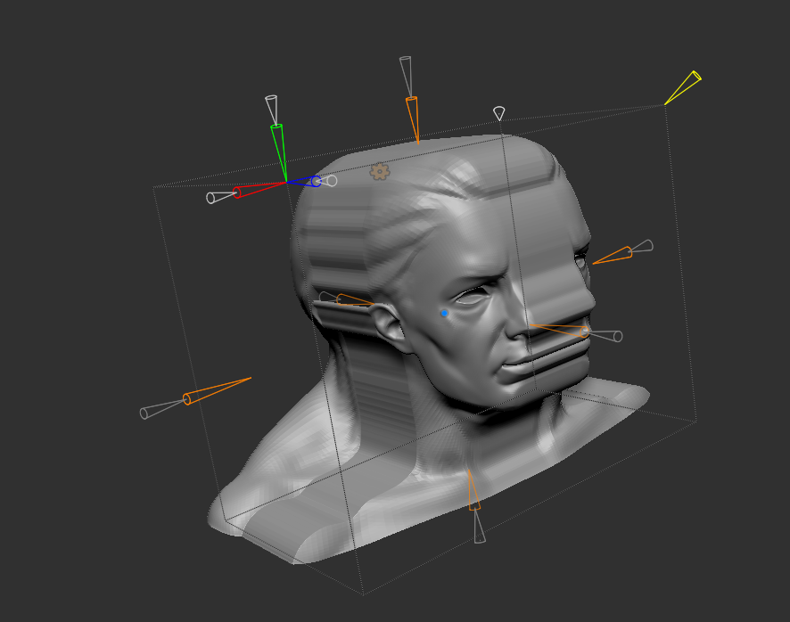Select the orange cone beside the forehead at right
The width and height of the screenshot is (790, 622).
(x=613, y=256)
